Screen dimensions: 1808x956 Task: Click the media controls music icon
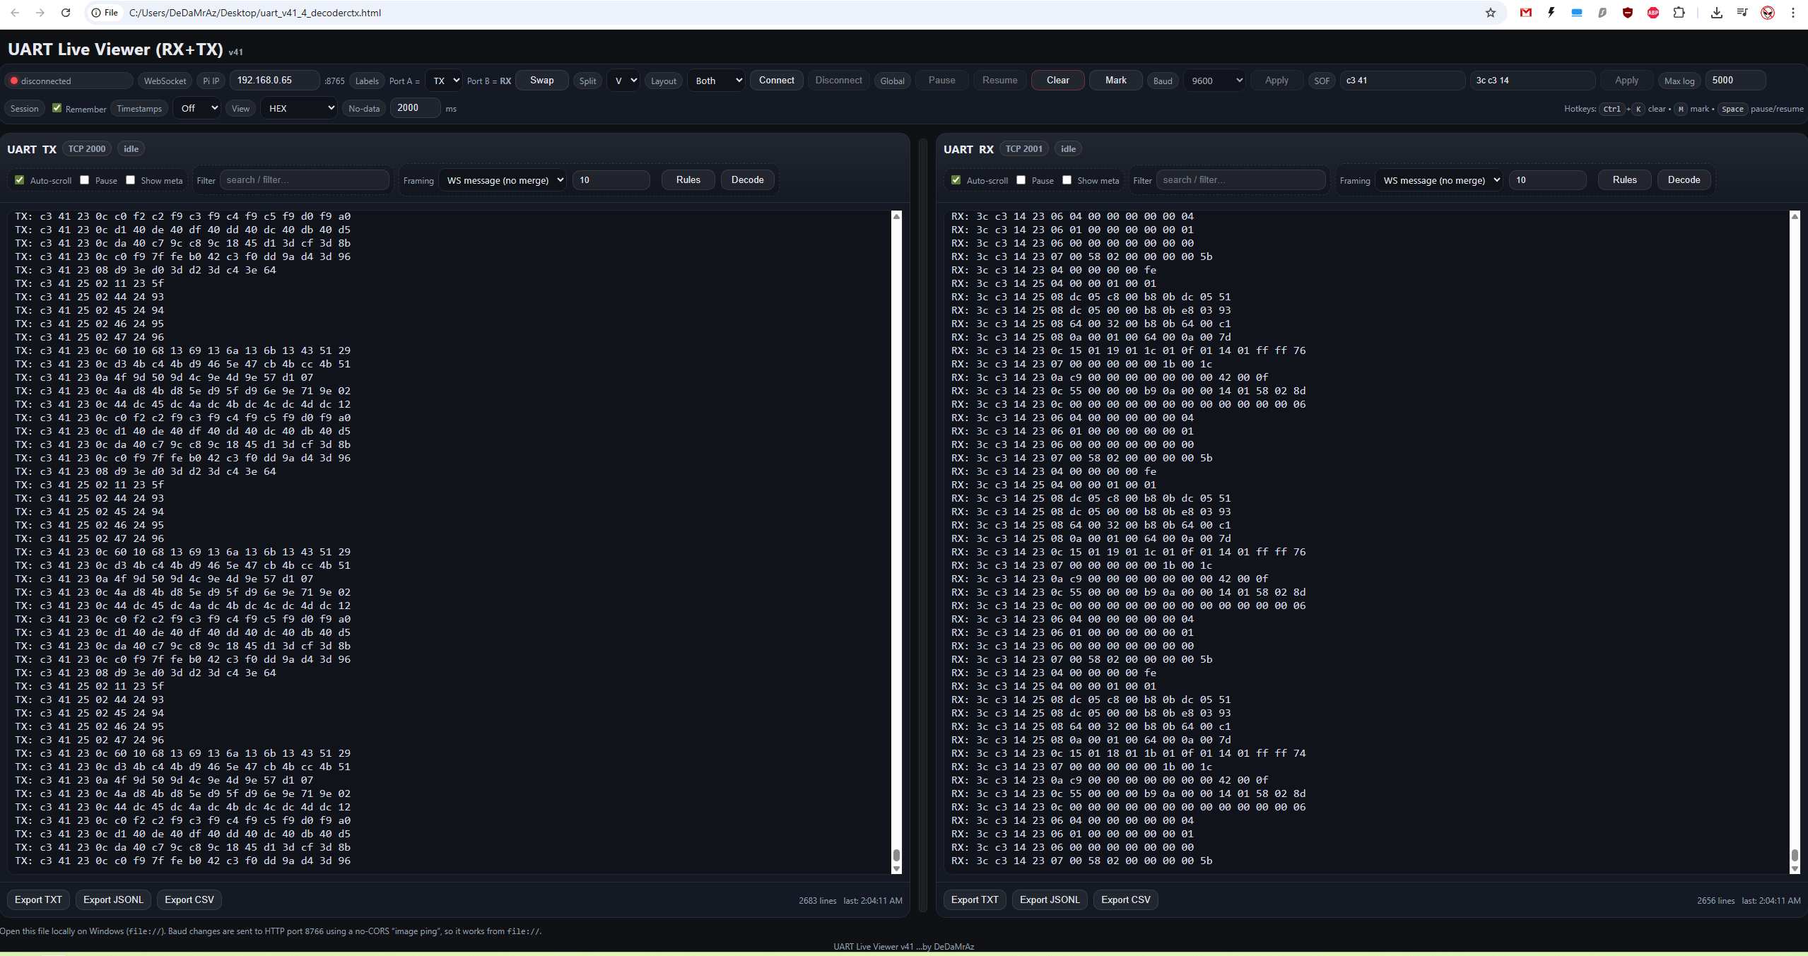click(x=1742, y=13)
